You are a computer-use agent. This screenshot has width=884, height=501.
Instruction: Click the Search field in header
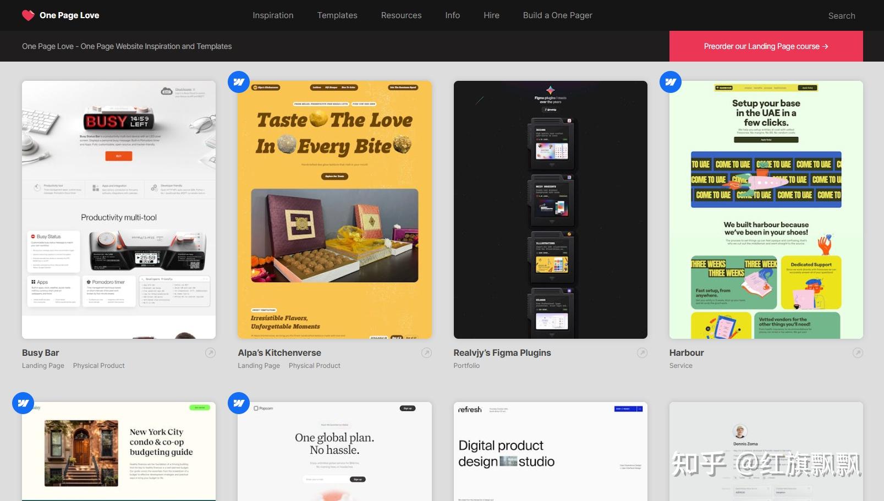(842, 16)
